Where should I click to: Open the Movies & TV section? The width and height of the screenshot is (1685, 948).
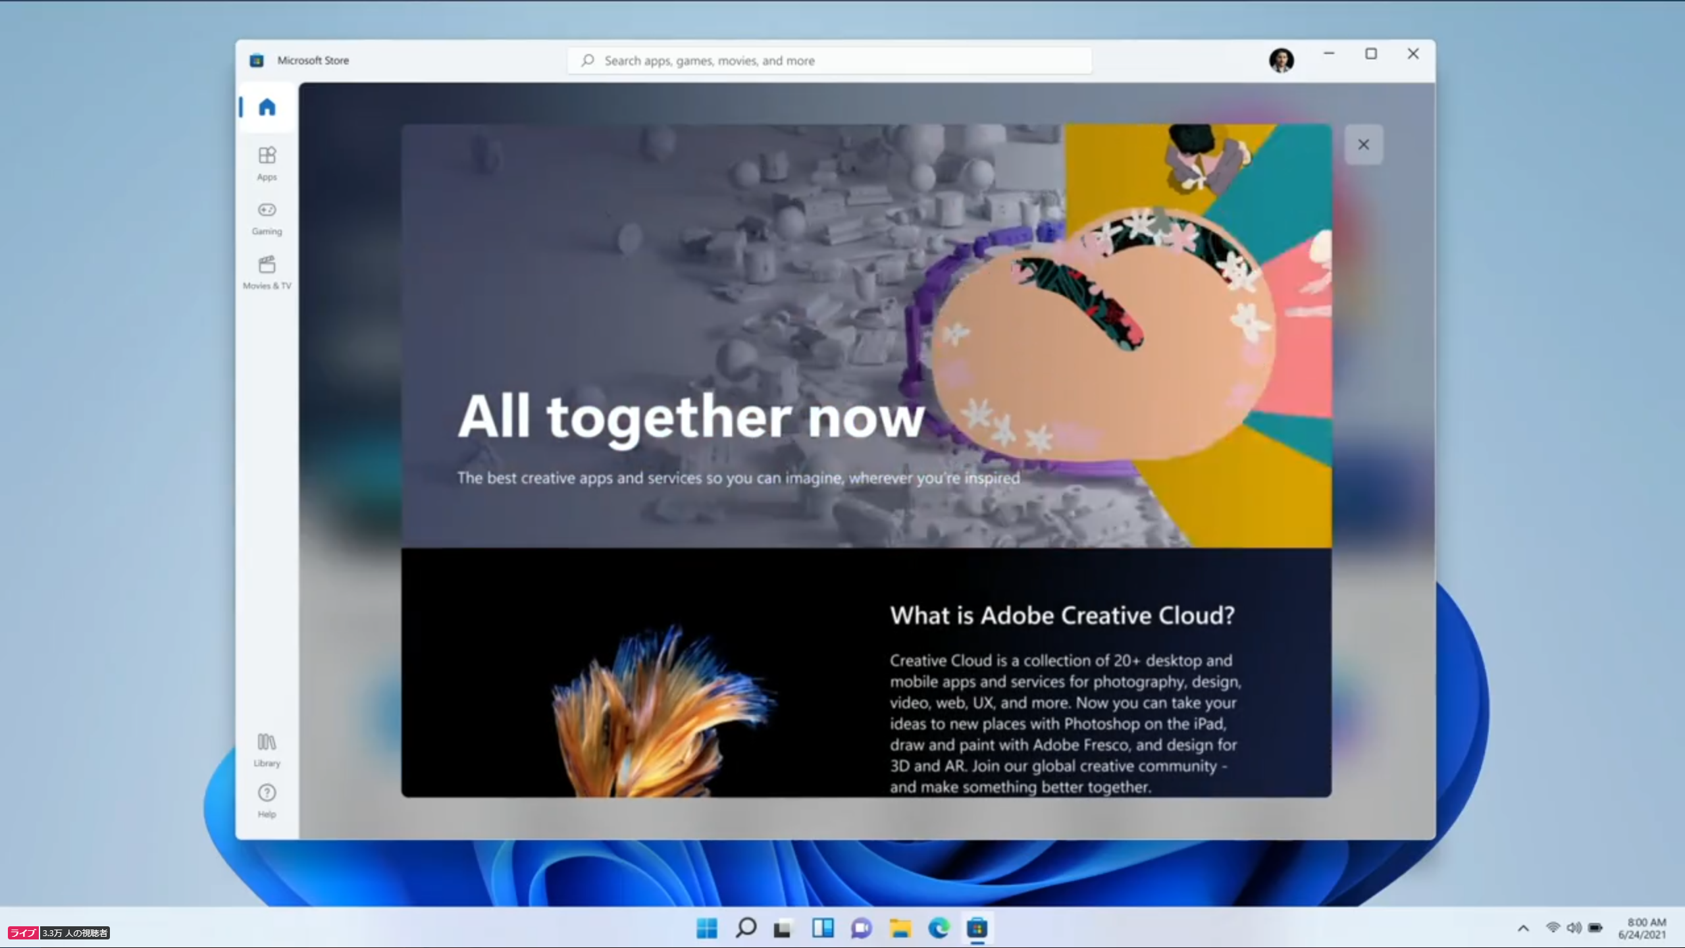pyautogui.click(x=267, y=272)
